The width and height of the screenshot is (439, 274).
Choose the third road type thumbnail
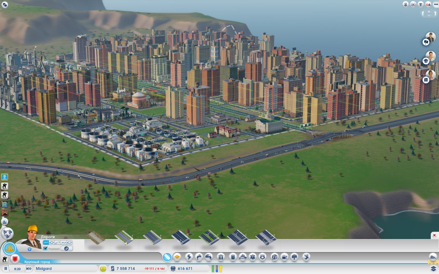pyautogui.click(x=152, y=237)
